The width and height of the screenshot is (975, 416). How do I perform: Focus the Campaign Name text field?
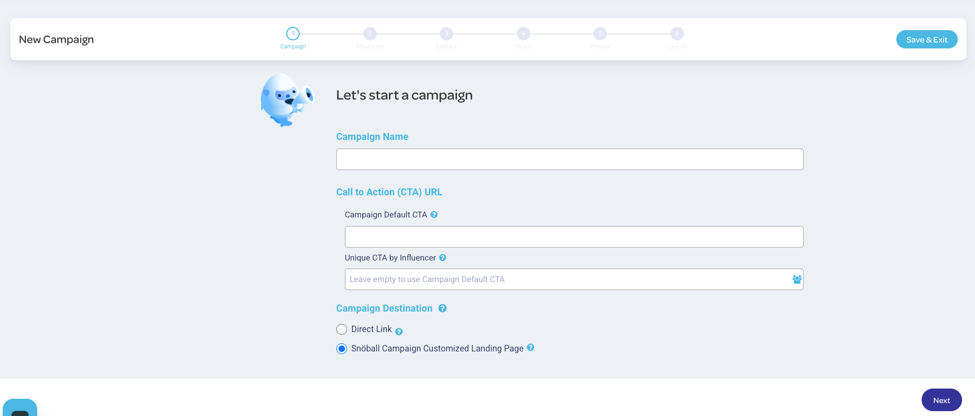pyautogui.click(x=569, y=159)
